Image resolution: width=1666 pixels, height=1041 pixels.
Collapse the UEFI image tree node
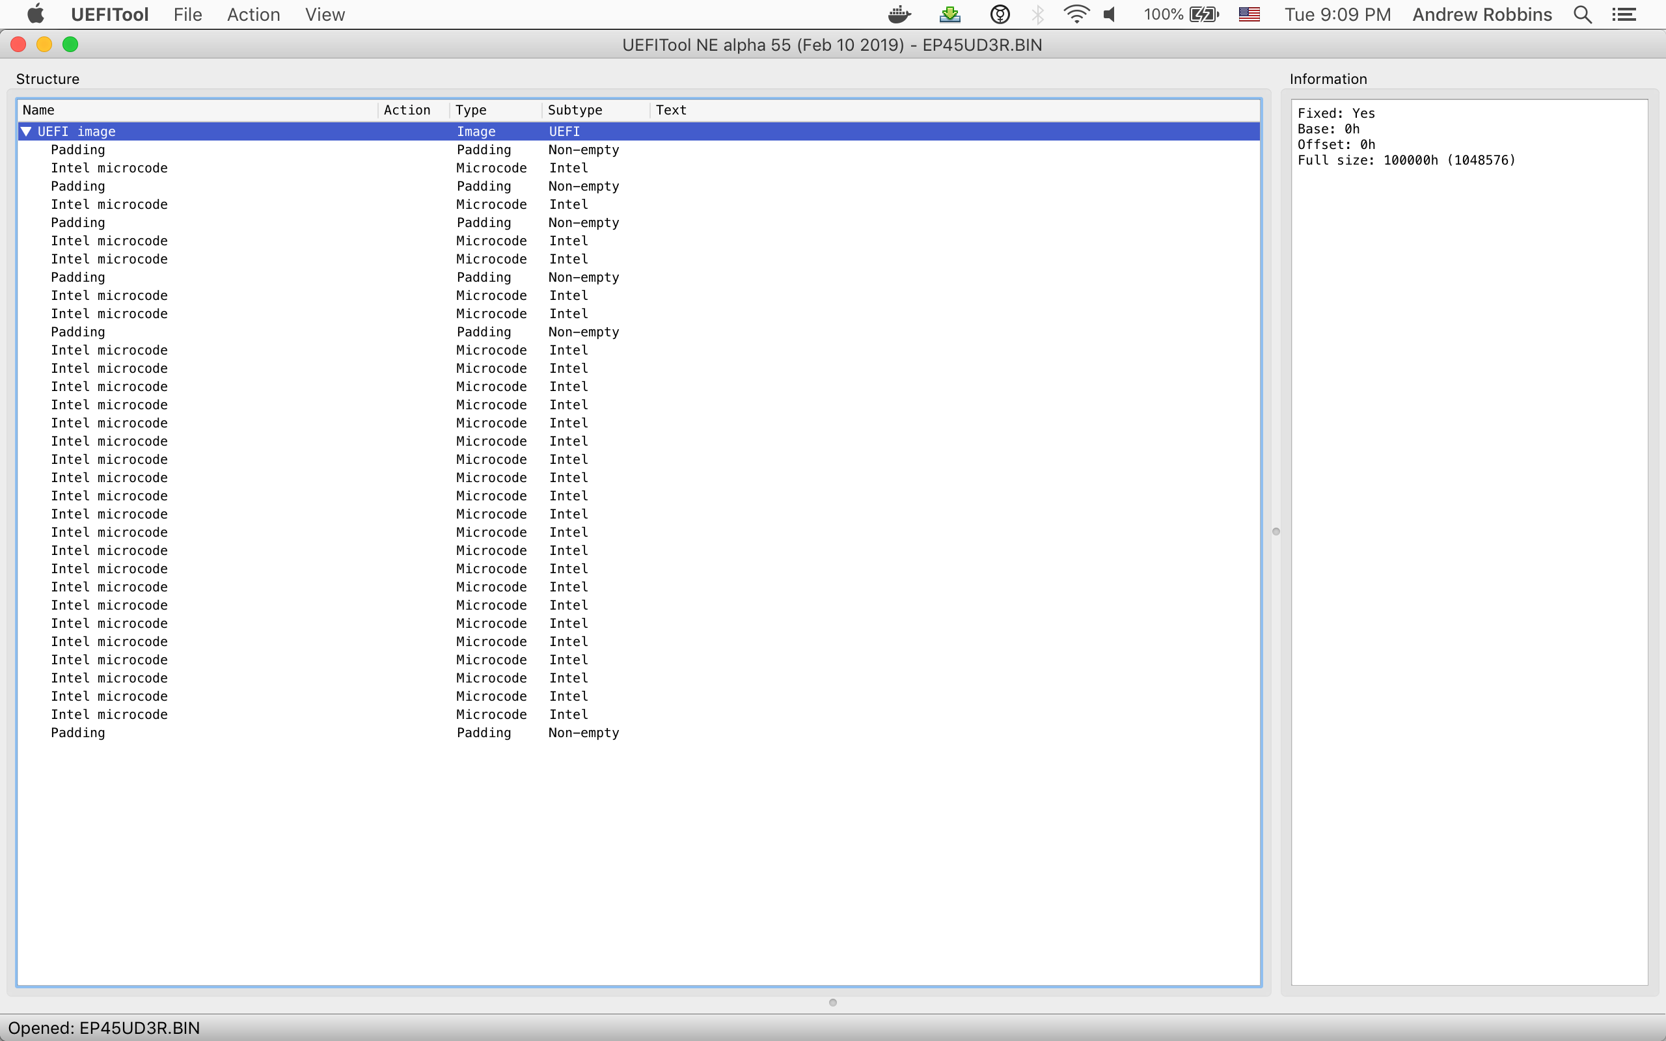tap(26, 131)
